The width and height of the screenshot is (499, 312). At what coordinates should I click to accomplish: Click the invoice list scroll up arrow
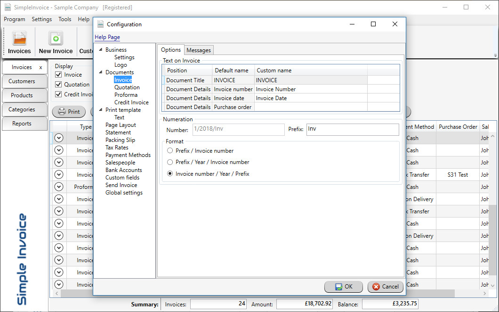[492, 136]
